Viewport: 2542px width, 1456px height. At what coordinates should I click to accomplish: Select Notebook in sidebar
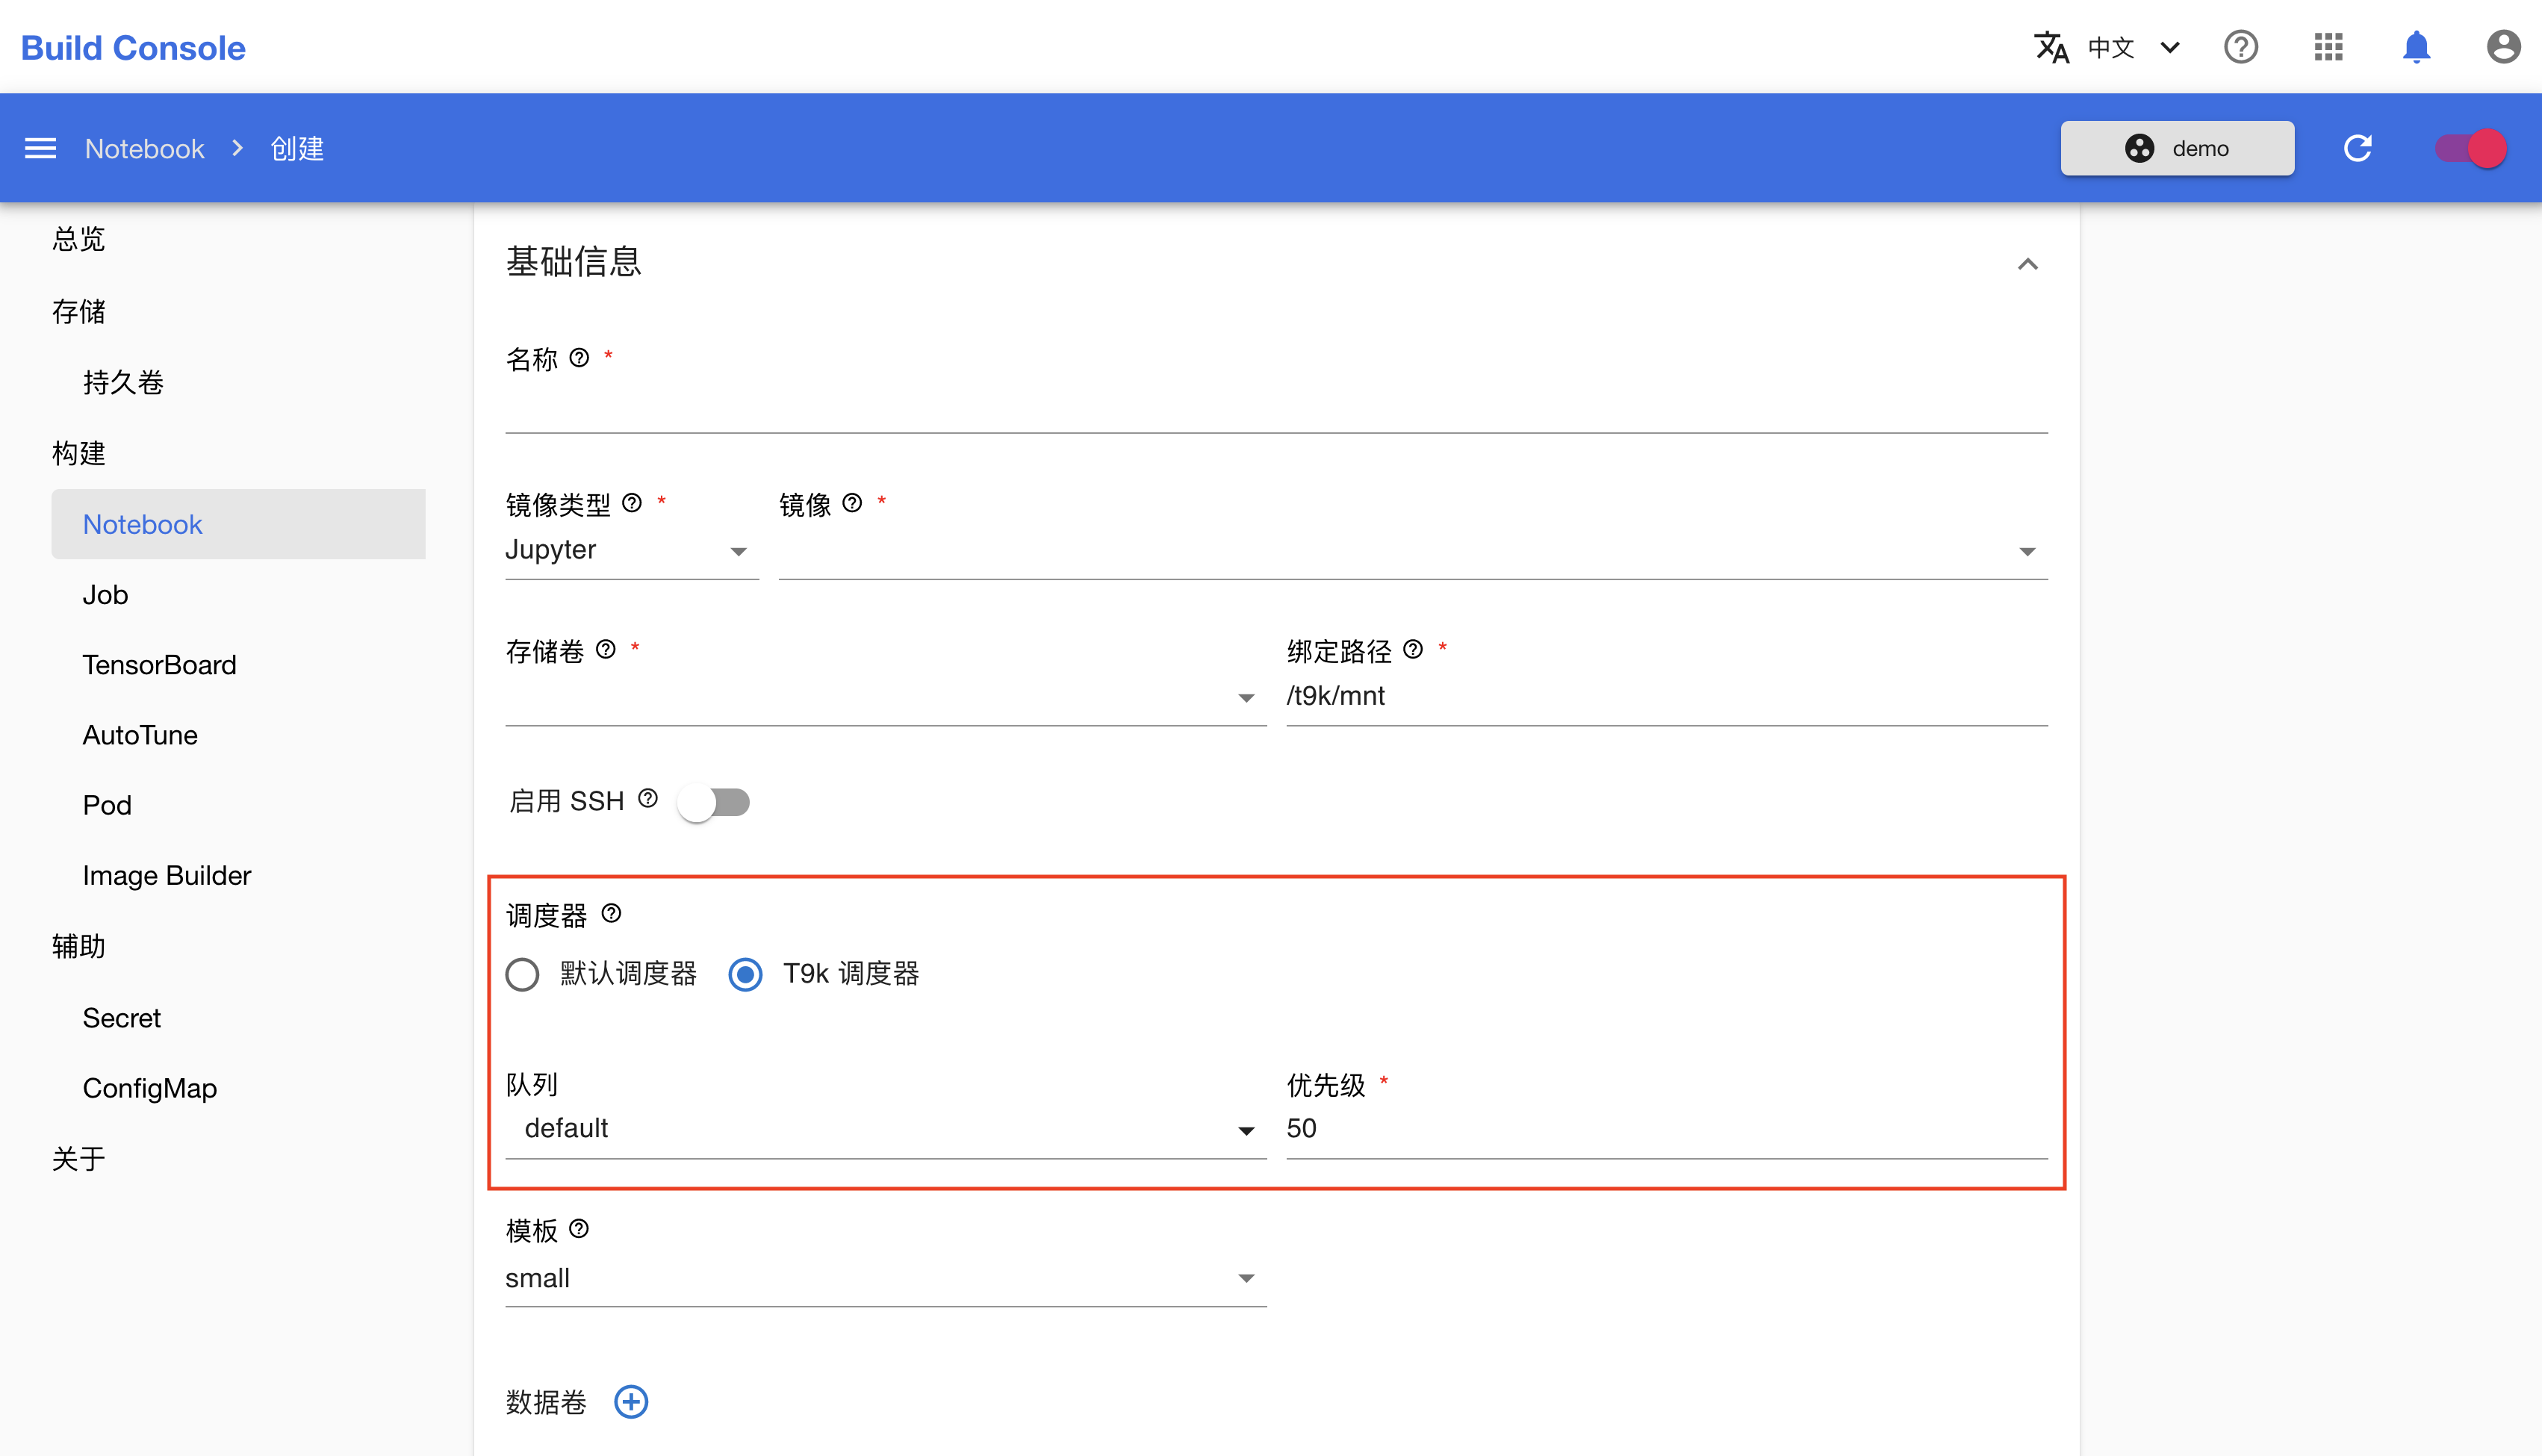click(x=238, y=524)
